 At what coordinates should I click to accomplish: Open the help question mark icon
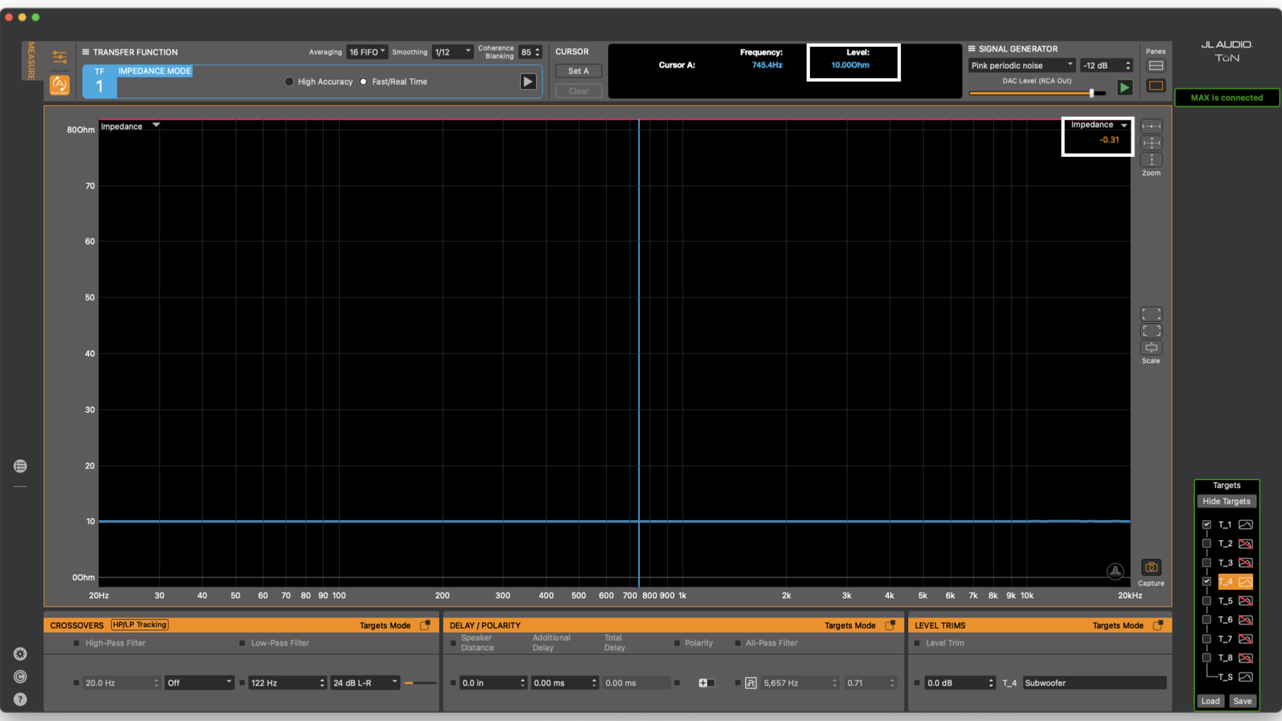[20, 700]
